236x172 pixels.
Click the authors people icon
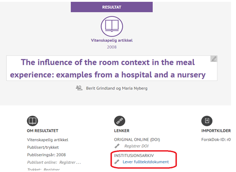pyautogui.click(x=79, y=88)
